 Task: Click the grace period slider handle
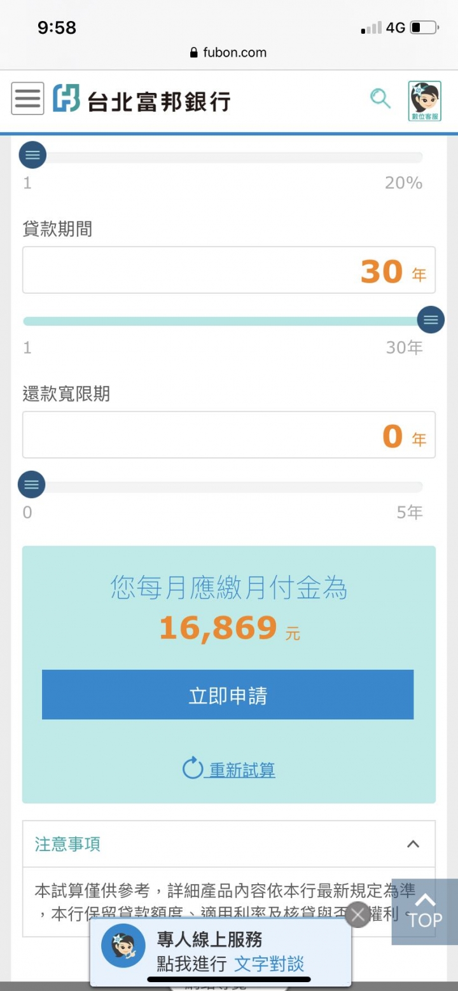pos(32,485)
